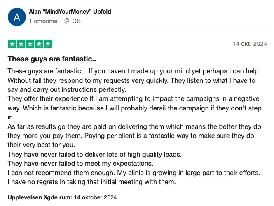Open Alan "MindYourMoney" Upfold's profile
The height and width of the screenshot is (206, 274).
[70, 12]
